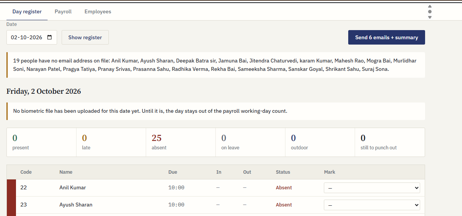The image size is (462, 216).
Task: Click the Code column header
Action: click(x=26, y=172)
